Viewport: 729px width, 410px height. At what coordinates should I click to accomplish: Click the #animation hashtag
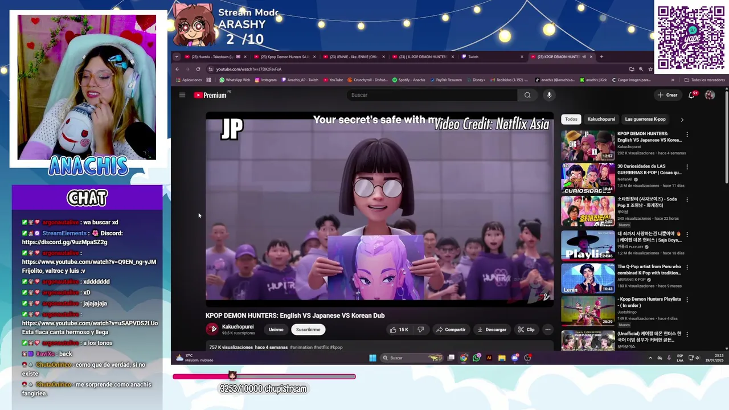point(301,347)
